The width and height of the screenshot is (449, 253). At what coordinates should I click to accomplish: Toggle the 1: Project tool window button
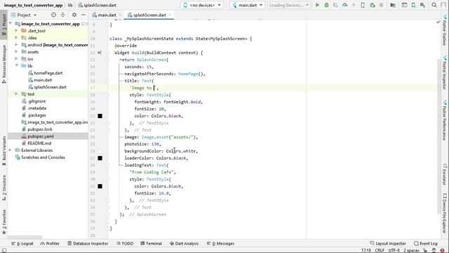4,25
